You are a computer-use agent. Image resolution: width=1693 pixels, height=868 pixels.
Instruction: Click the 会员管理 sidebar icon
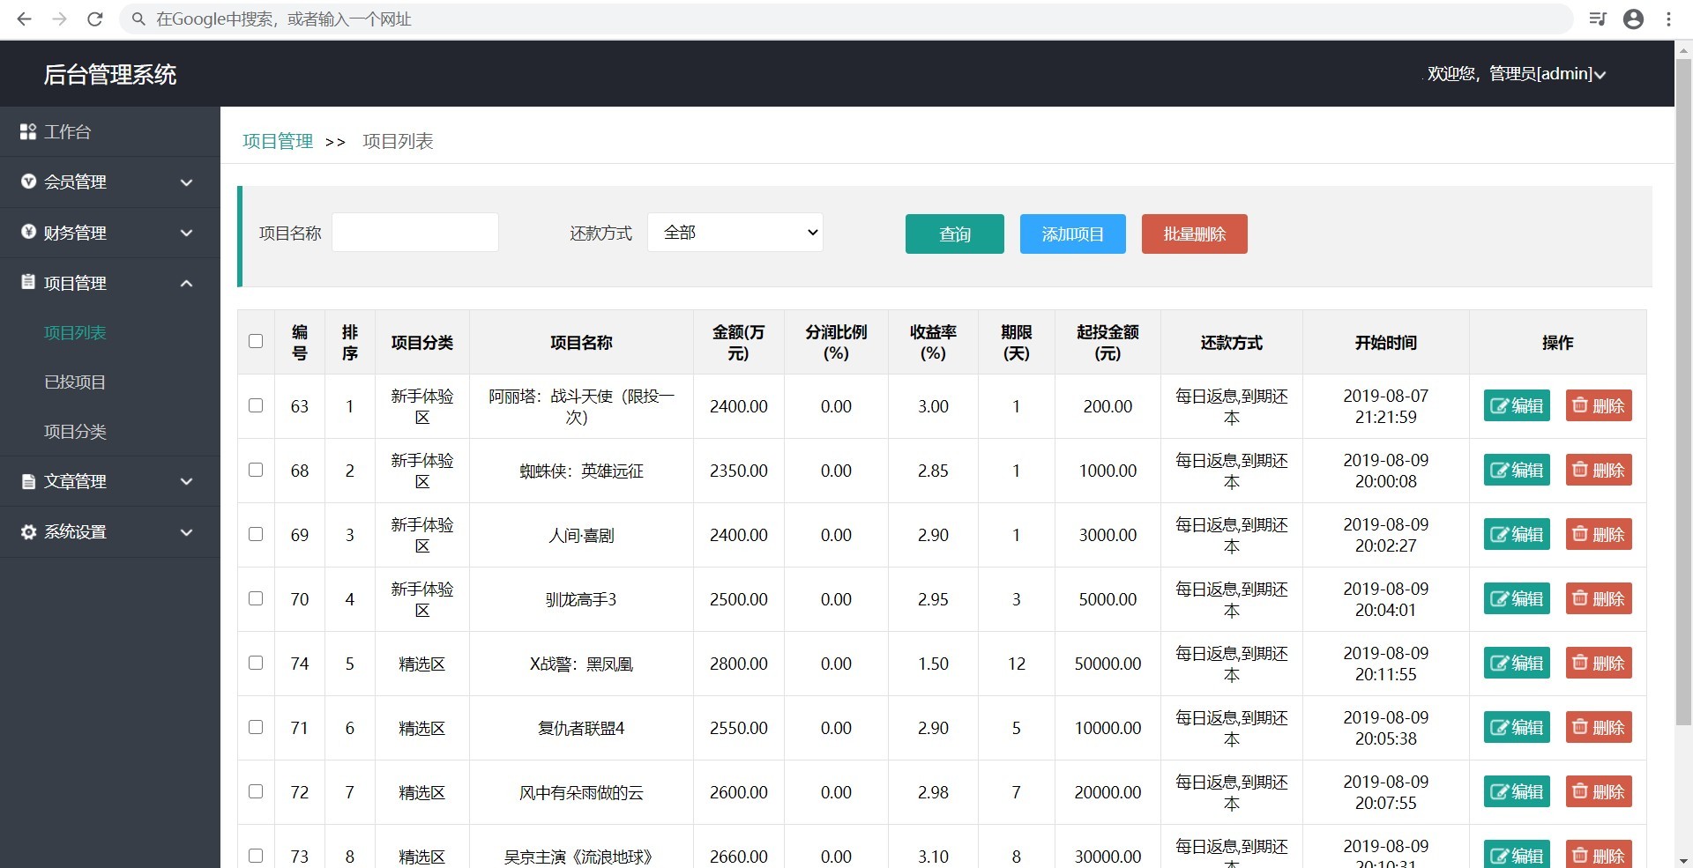tap(28, 182)
